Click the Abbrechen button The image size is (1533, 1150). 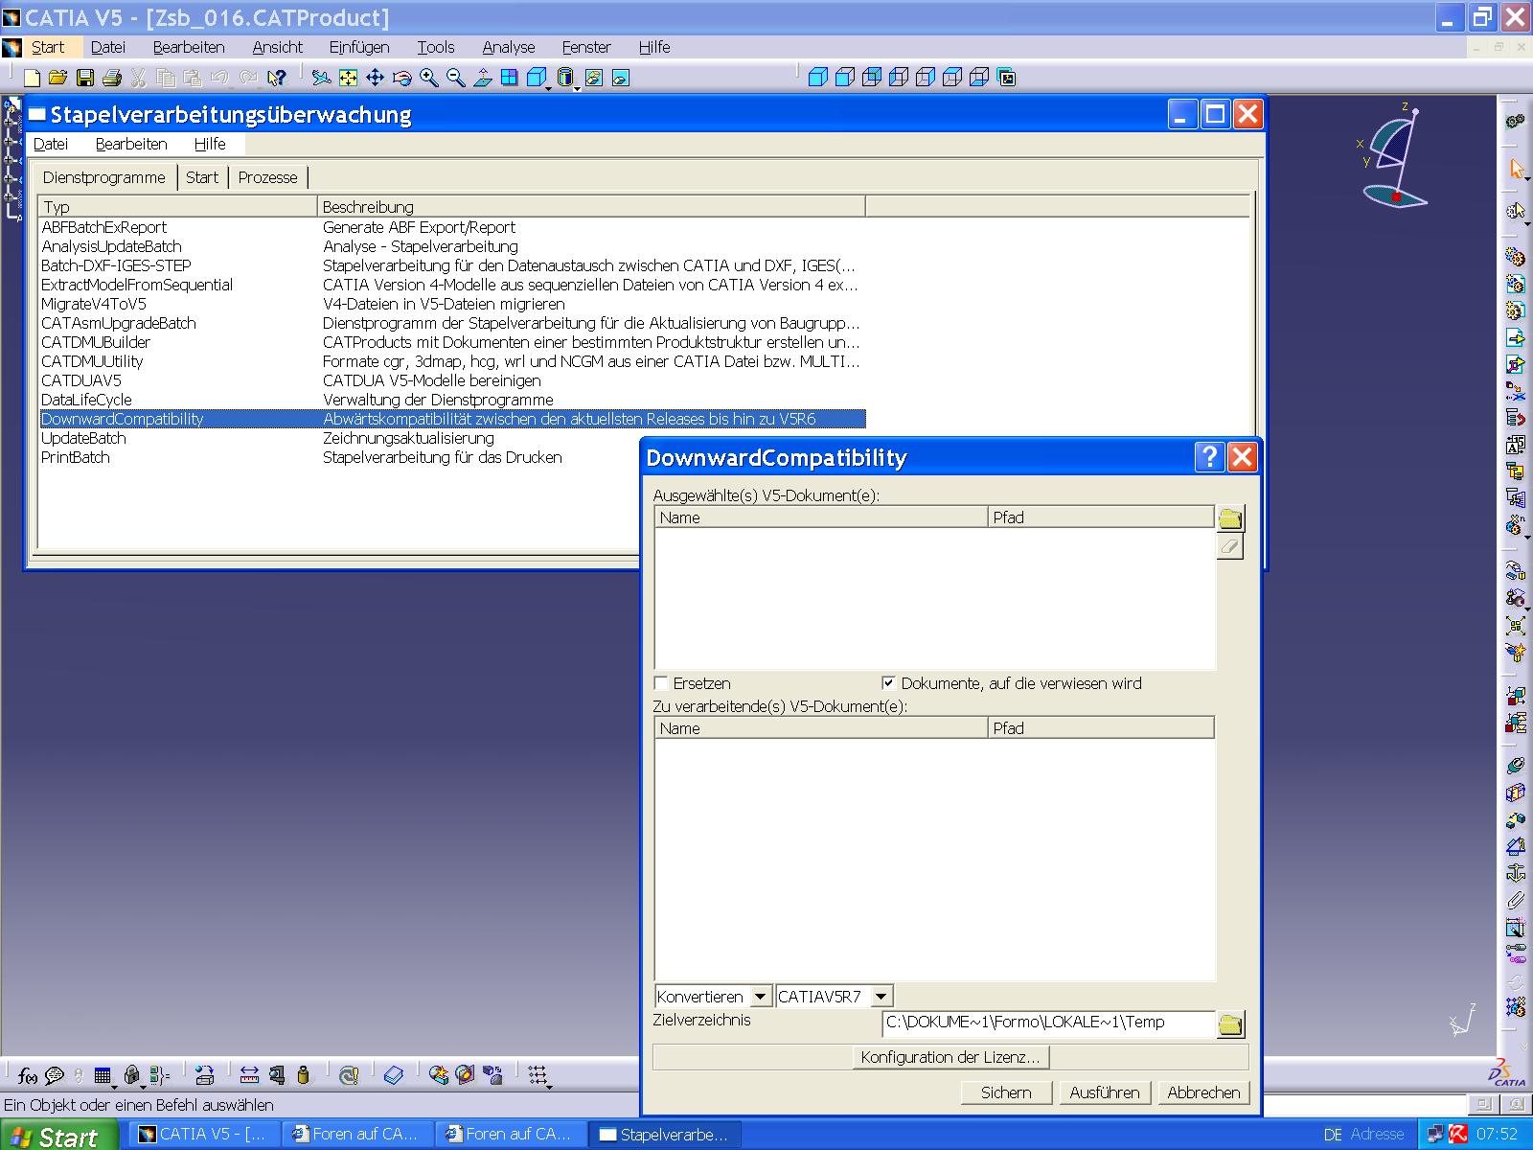[x=1203, y=1092]
